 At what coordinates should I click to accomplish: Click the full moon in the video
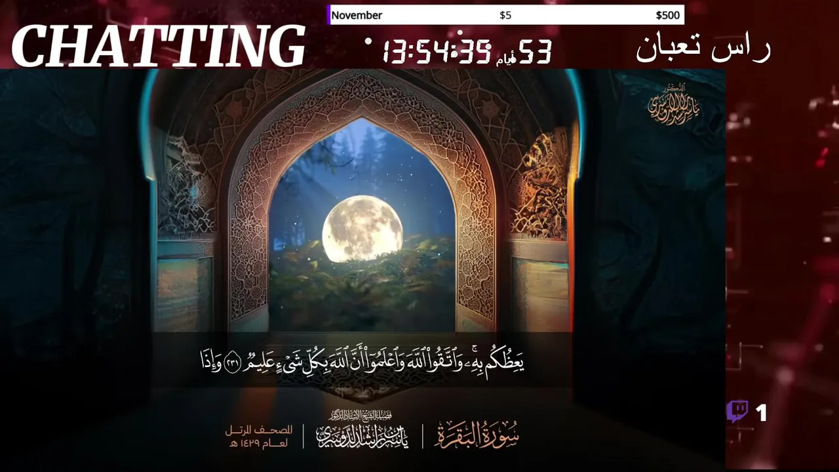pyautogui.click(x=362, y=229)
